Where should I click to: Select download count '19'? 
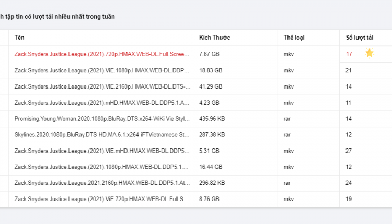click(x=349, y=199)
